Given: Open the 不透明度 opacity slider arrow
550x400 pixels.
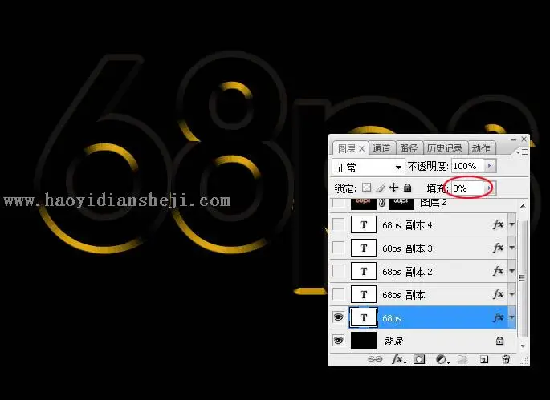Looking at the screenshot, I should pyautogui.click(x=490, y=166).
